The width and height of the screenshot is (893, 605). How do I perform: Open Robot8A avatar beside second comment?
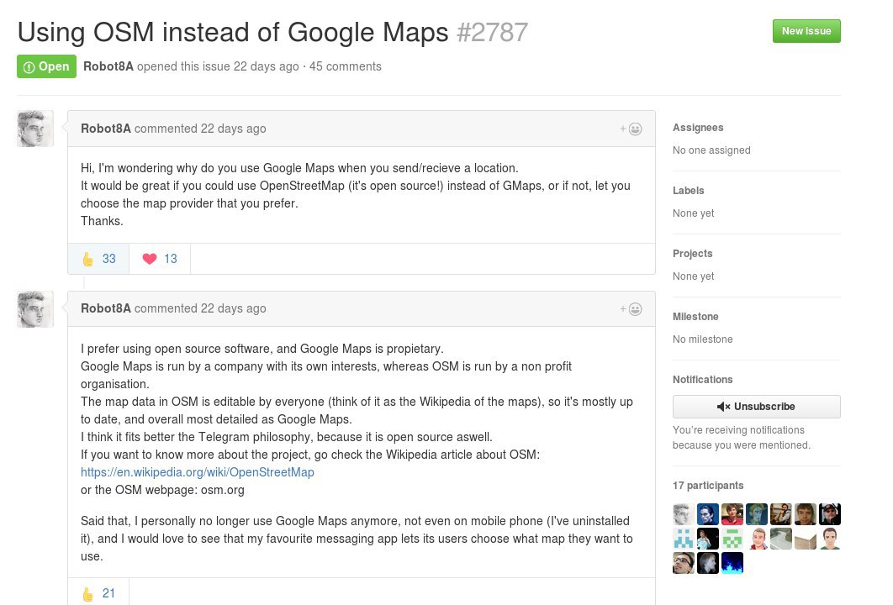click(x=35, y=309)
